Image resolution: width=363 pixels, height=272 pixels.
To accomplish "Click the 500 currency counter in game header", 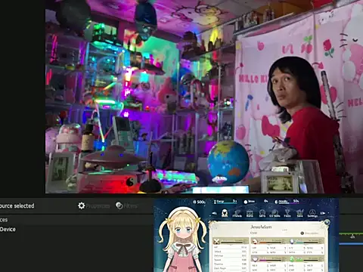I will pos(200,202).
